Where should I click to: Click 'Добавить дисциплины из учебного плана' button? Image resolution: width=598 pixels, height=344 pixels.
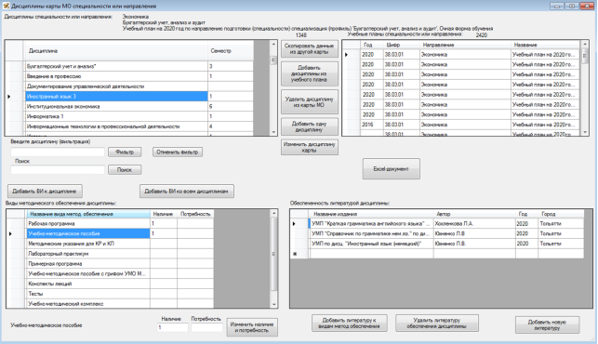310,73
